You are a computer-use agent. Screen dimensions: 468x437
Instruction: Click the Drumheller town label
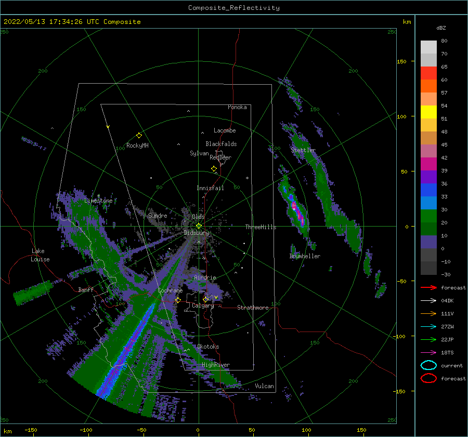click(x=305, y=256)
